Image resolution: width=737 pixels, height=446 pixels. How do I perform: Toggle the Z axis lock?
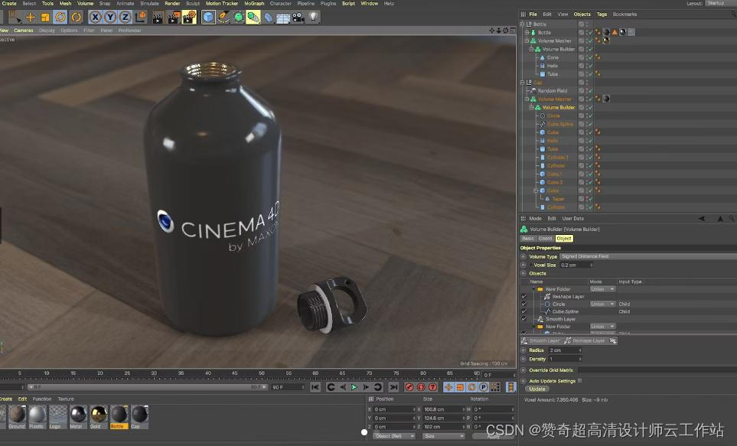125,18
